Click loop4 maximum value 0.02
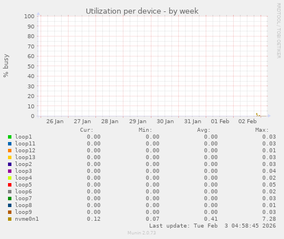 [x=269, y=178]
